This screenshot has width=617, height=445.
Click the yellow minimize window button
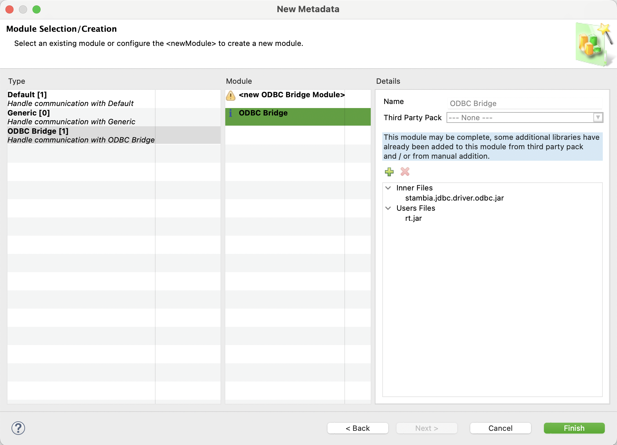click(x=23, y=9)
